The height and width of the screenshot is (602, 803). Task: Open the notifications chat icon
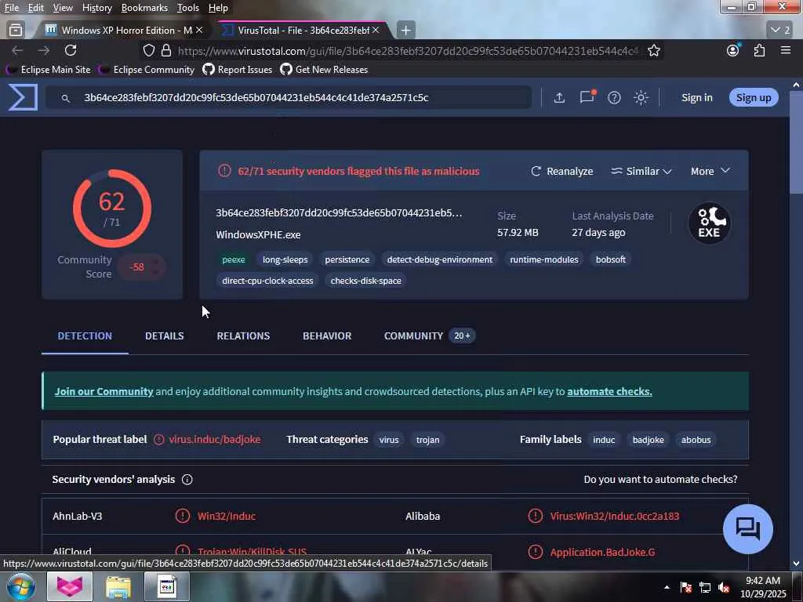pyautogui.click(x=587, y=96)
